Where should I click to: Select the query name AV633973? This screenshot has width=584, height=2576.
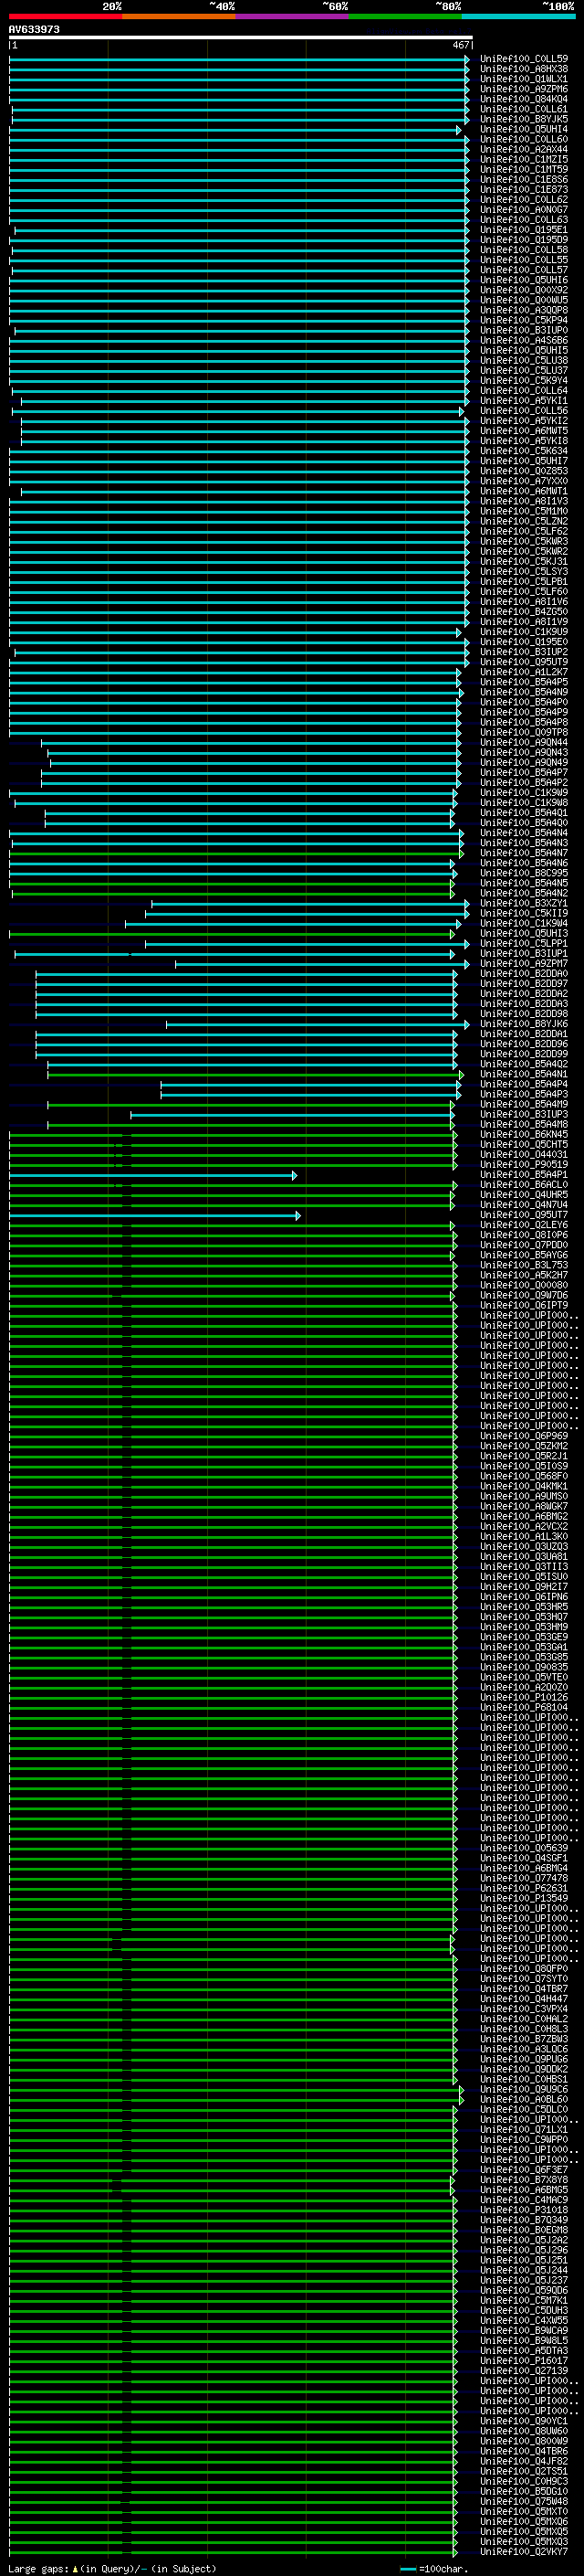coord(34,29)
